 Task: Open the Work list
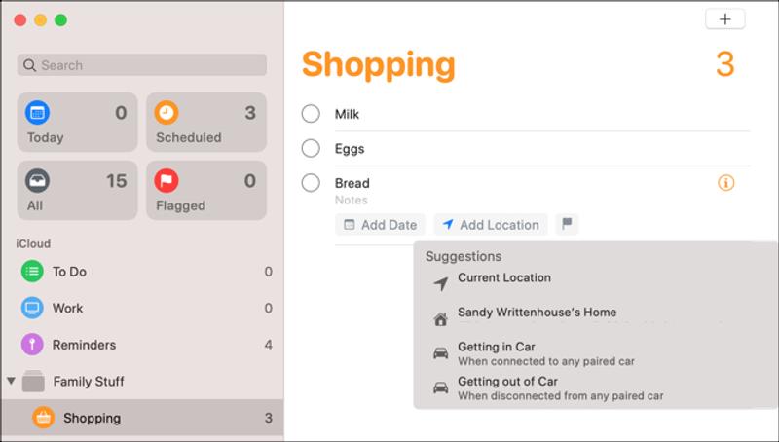[x=67, y=309]
